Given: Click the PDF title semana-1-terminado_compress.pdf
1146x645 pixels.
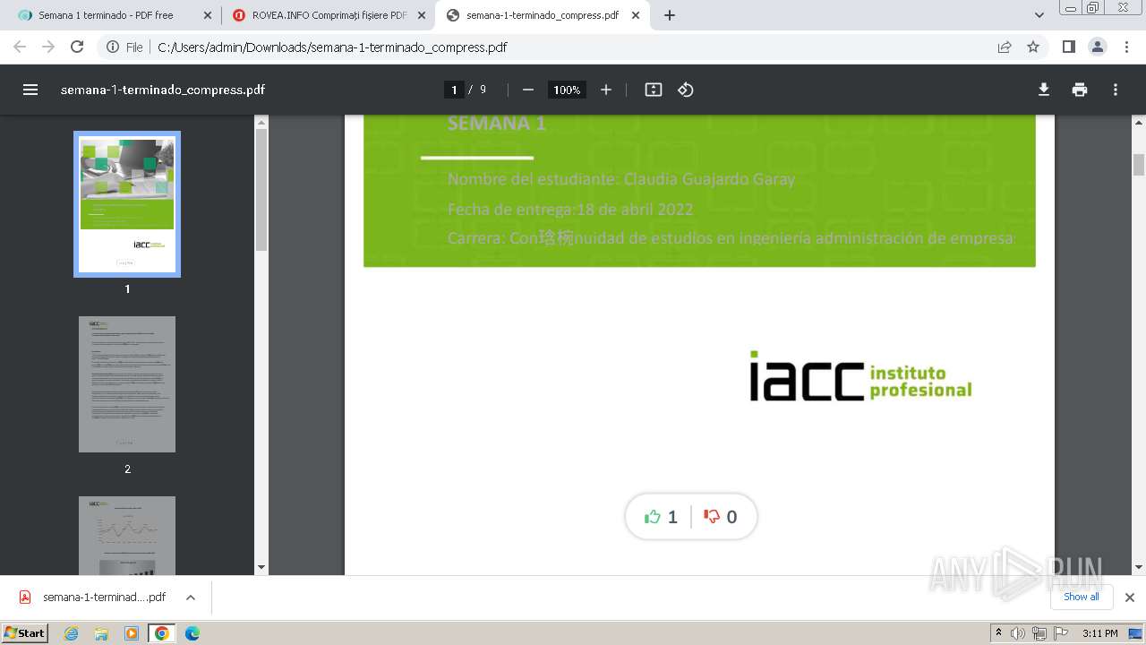Looking at the screenshot, I should (163, 90).
